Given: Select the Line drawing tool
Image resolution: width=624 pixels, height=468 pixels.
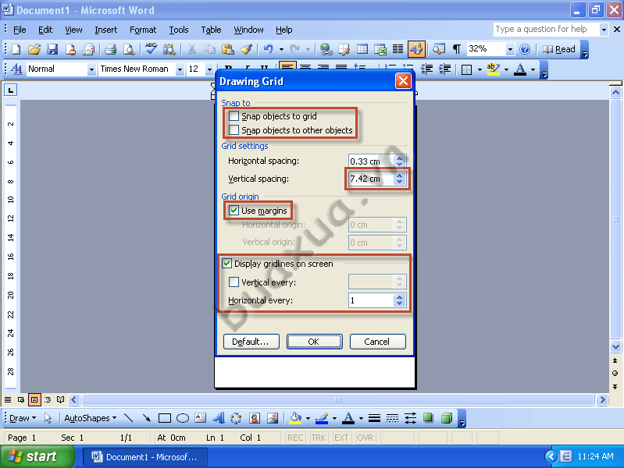Looking at the screenshot, I should 128,418.
